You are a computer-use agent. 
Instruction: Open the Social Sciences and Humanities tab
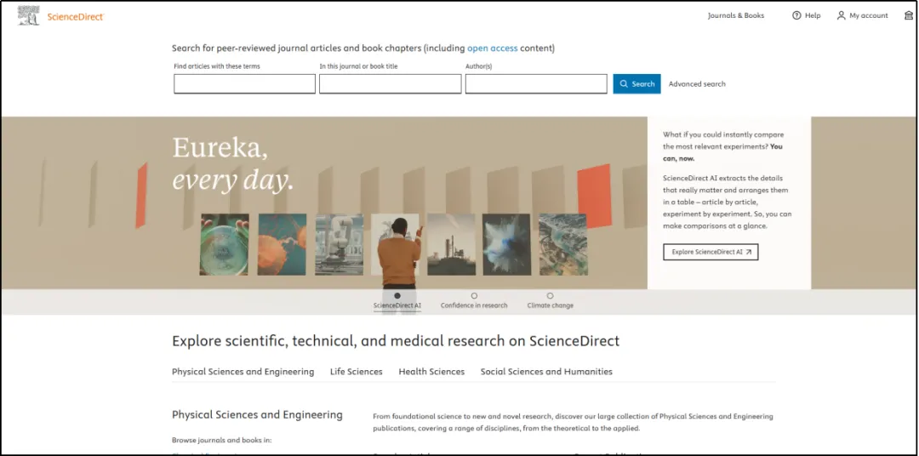click(546, 372)
